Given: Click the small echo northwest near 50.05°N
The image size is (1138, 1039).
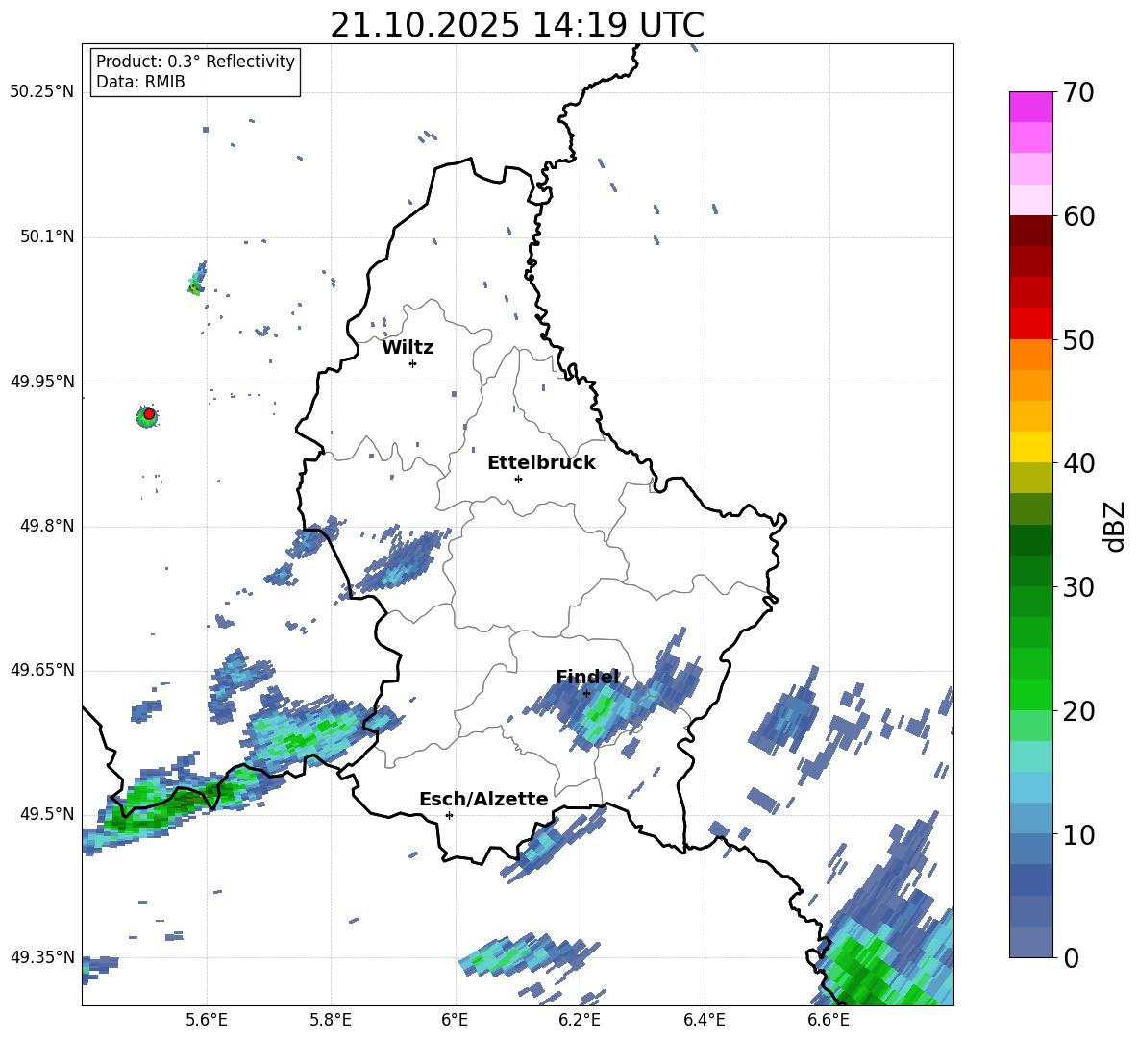Looking at the screenshot, I should coord(197,280).
